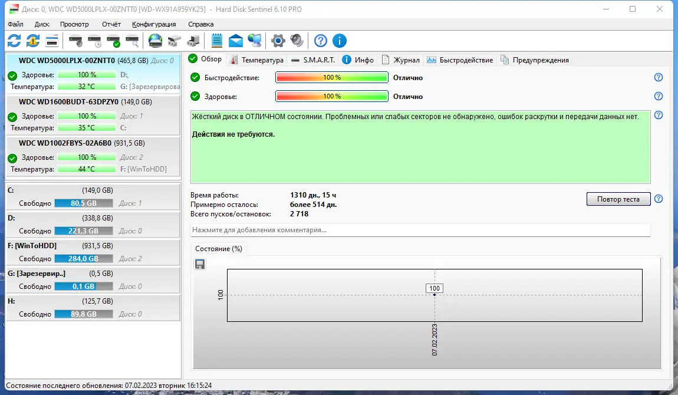Open the email report envelope icon
The height and width of the screenshot is (395, 678).
point(236,41)
